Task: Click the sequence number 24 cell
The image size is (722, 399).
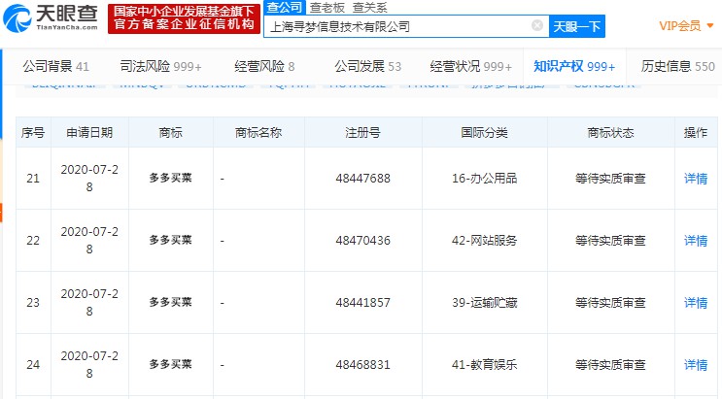Action: tap(33, 364)
